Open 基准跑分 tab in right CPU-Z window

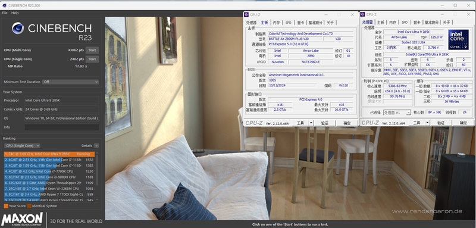(432, 23)
